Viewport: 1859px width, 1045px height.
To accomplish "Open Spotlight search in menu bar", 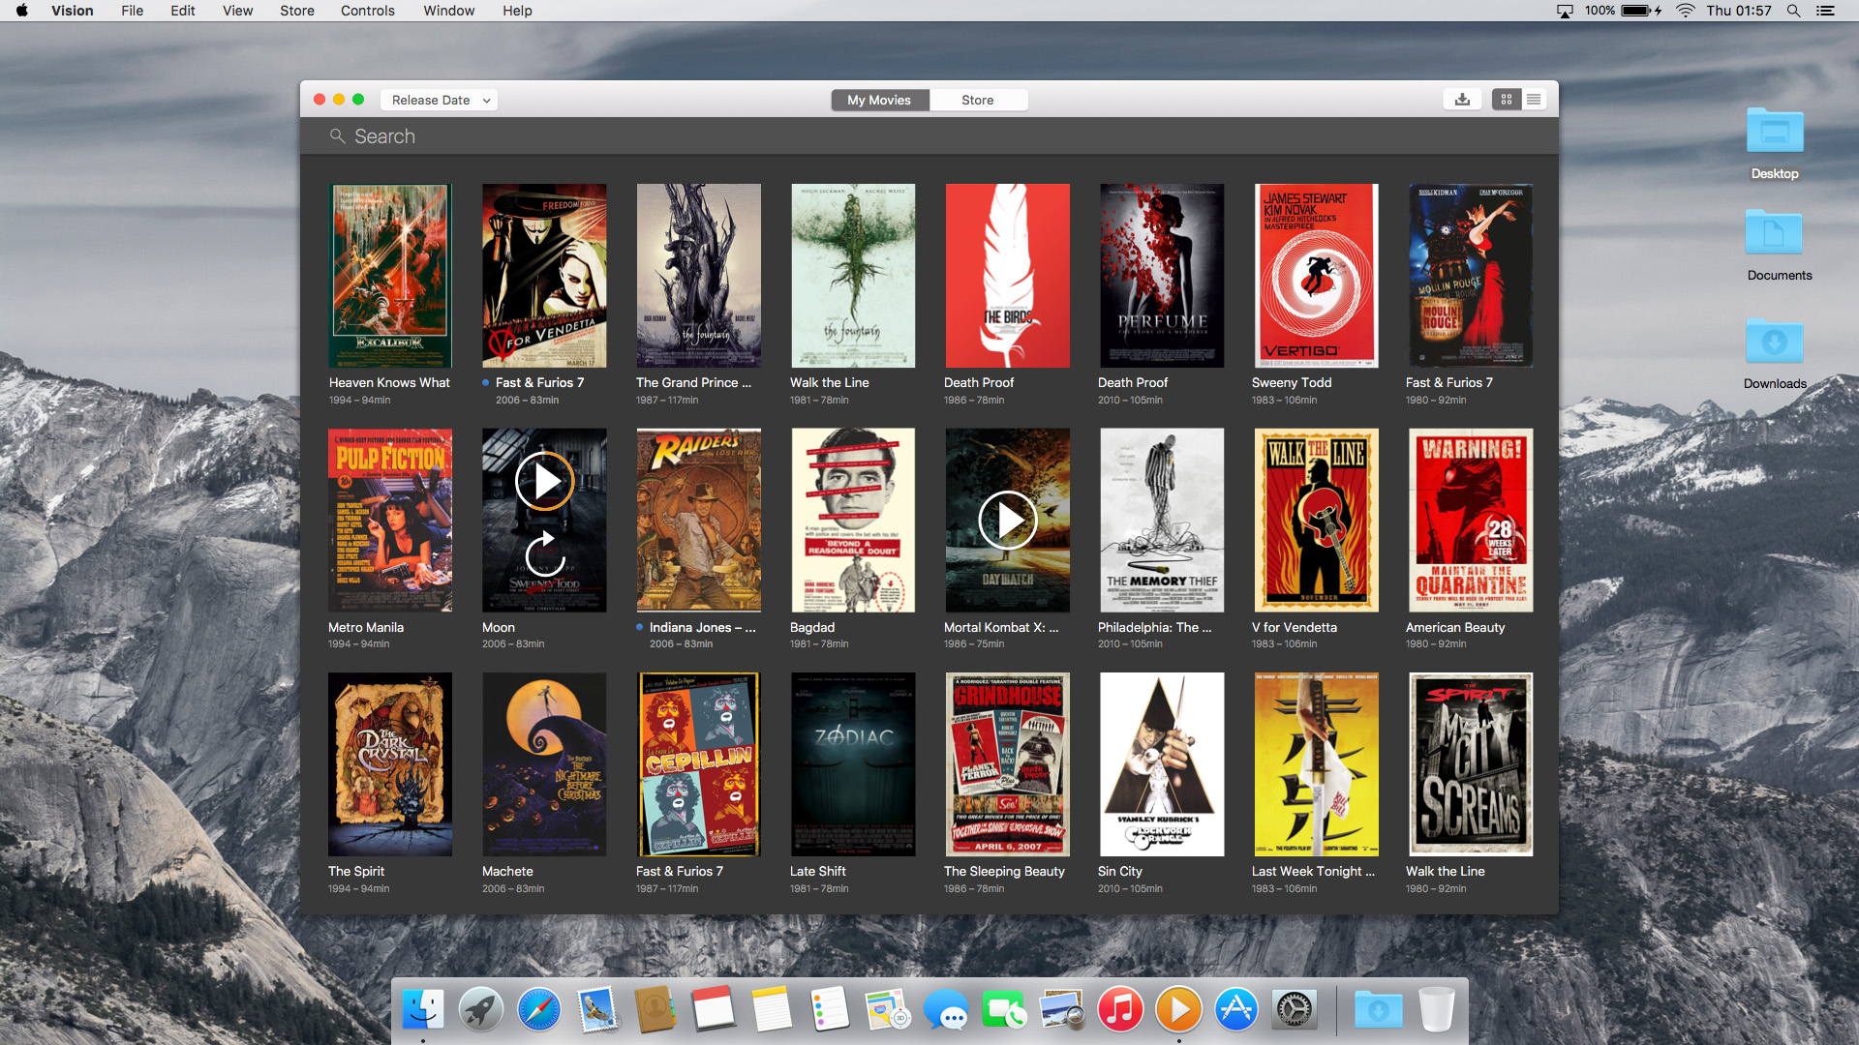I will 1793,11.
